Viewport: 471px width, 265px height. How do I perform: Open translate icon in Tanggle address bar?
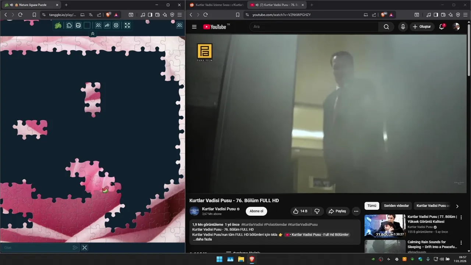click(x=91, y=15)
